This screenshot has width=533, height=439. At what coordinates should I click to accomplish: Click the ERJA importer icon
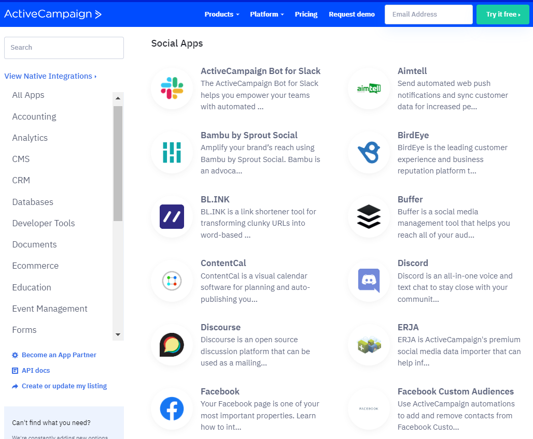click(368, 345)
